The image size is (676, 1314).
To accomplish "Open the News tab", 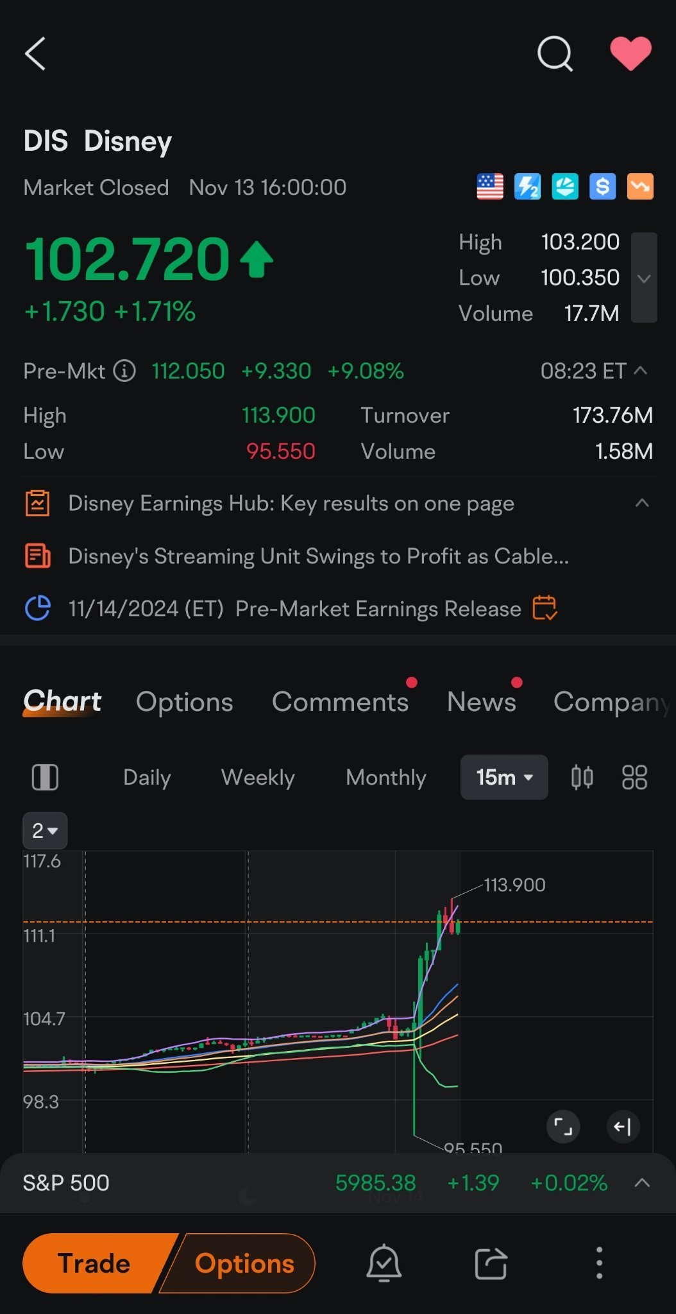I will (x=482, y=702).
